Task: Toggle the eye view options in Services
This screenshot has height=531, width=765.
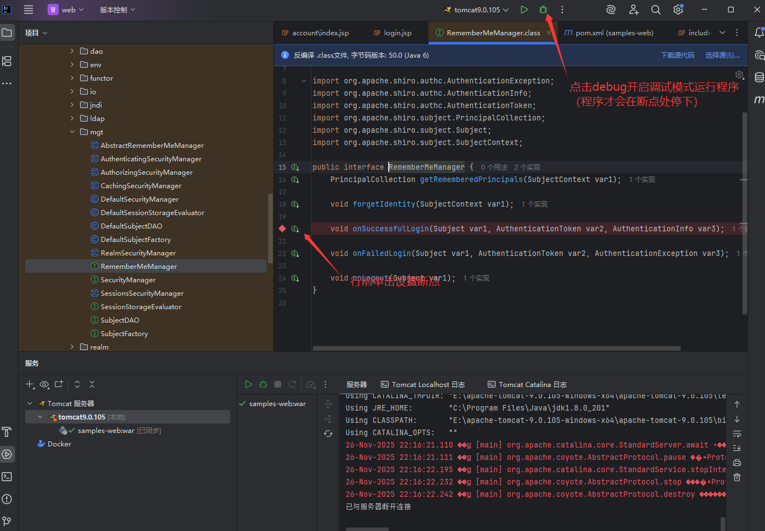Action: [44, 384]
